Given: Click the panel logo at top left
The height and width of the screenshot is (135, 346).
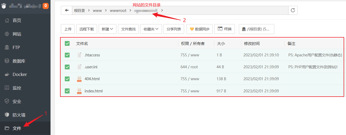Looking at the screenshot, I should 4,5.
